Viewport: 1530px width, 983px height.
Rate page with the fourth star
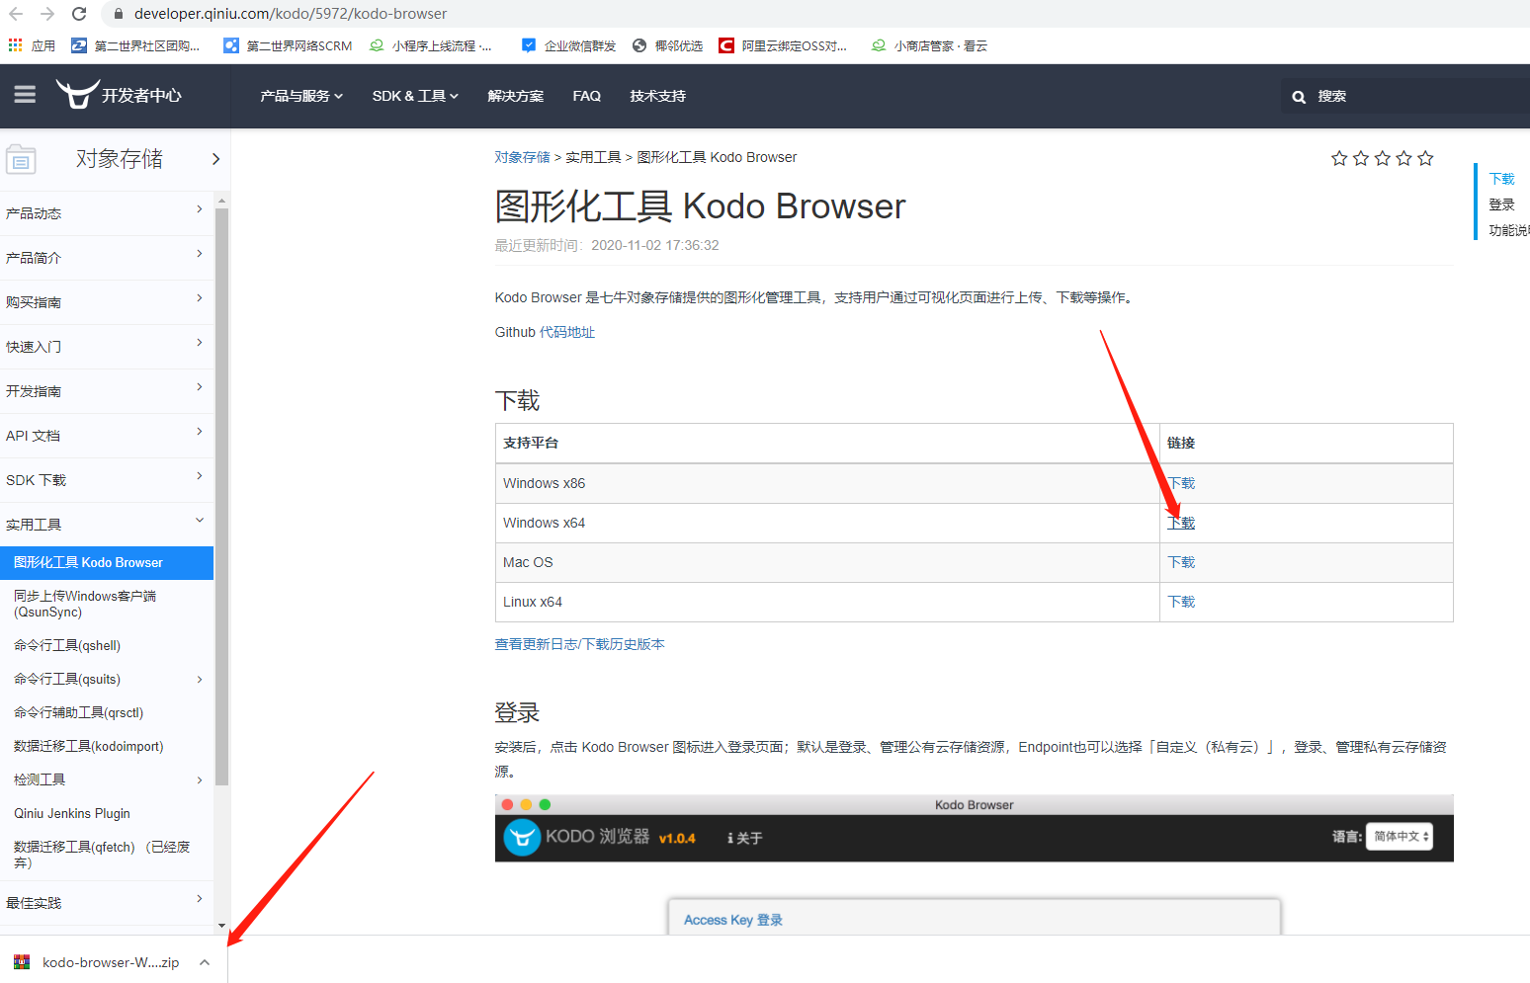(1403, 158)
